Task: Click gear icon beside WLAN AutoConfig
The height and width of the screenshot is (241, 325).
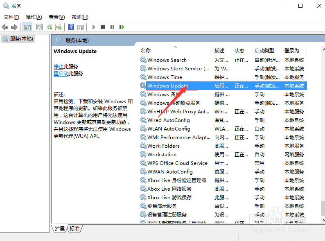Action: pyautogui.click(x=143, y=129)
